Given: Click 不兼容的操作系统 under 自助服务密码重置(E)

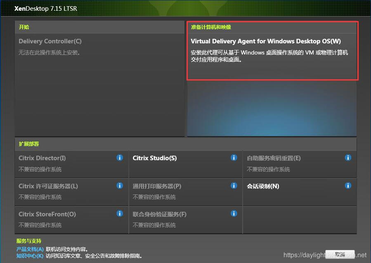Looking at the screenshot, I should click(268, 169).
